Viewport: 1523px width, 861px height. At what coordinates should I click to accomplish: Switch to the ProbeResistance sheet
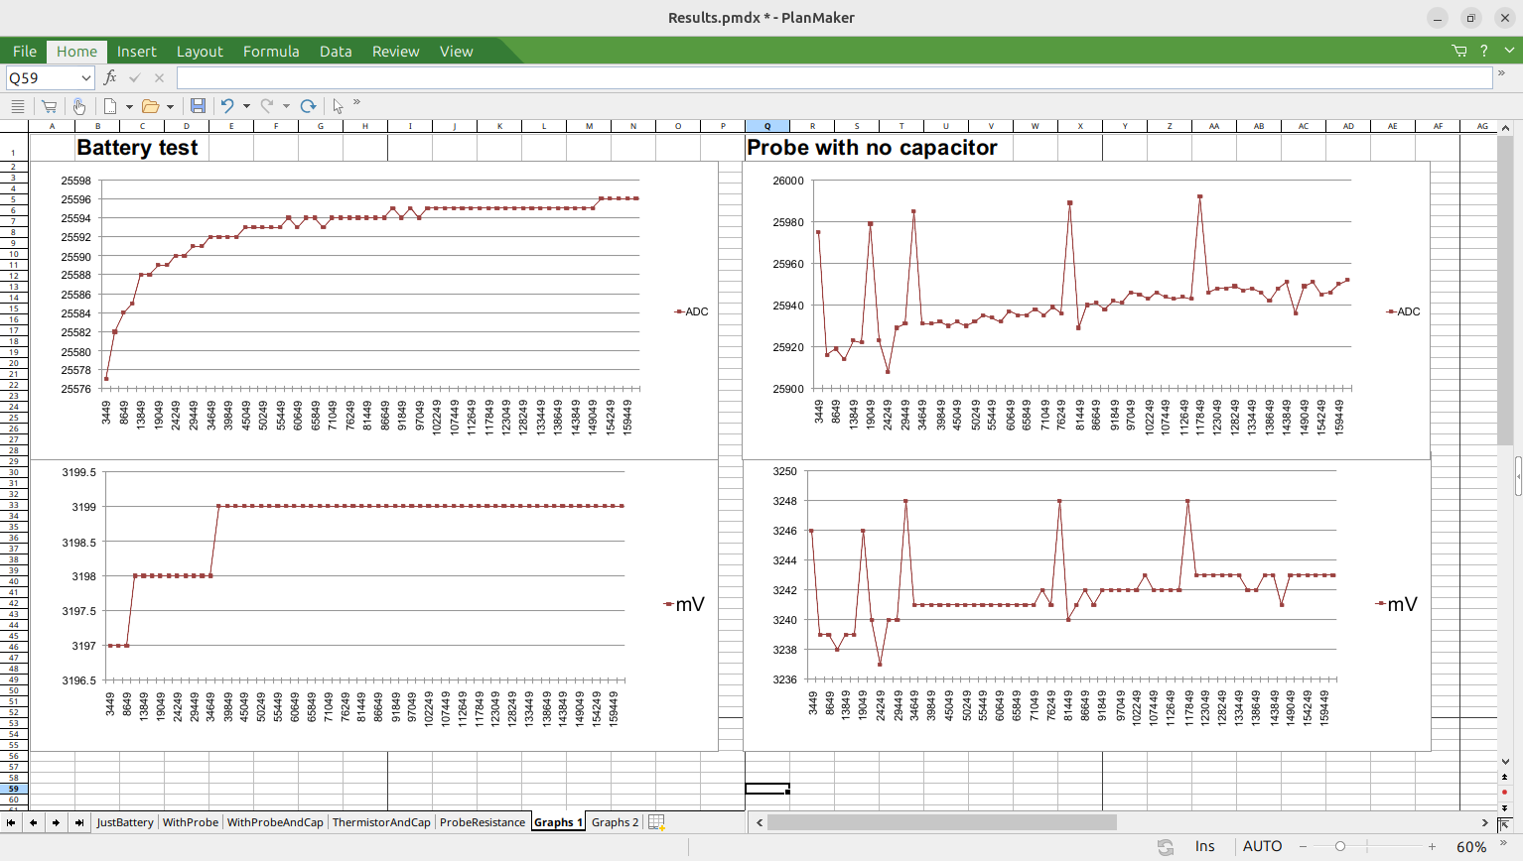tap(483, 822)
